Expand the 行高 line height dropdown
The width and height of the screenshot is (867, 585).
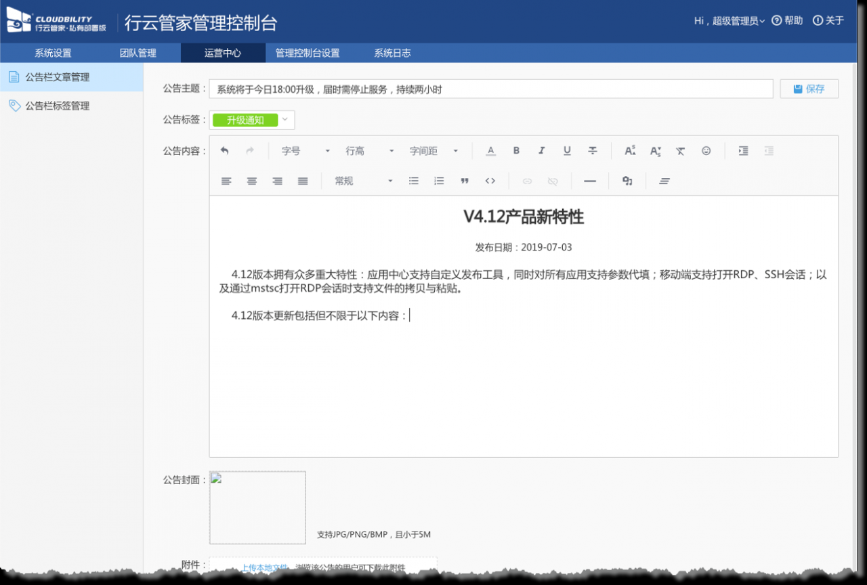370,151
